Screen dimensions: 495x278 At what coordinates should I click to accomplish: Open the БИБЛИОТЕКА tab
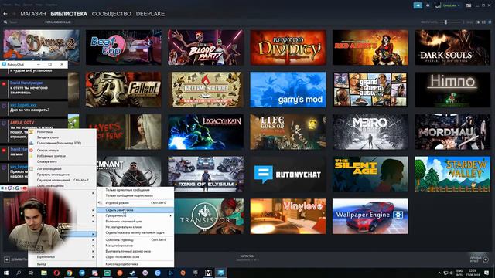69,14
